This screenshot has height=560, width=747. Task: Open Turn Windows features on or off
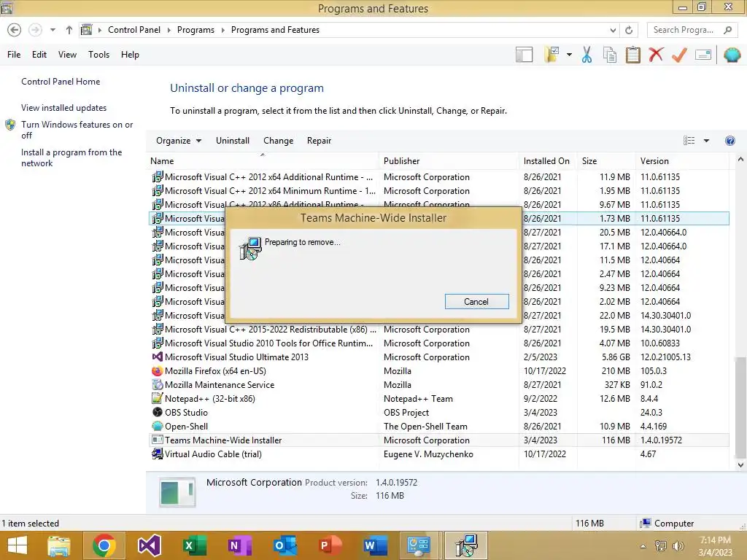point(77,130)
